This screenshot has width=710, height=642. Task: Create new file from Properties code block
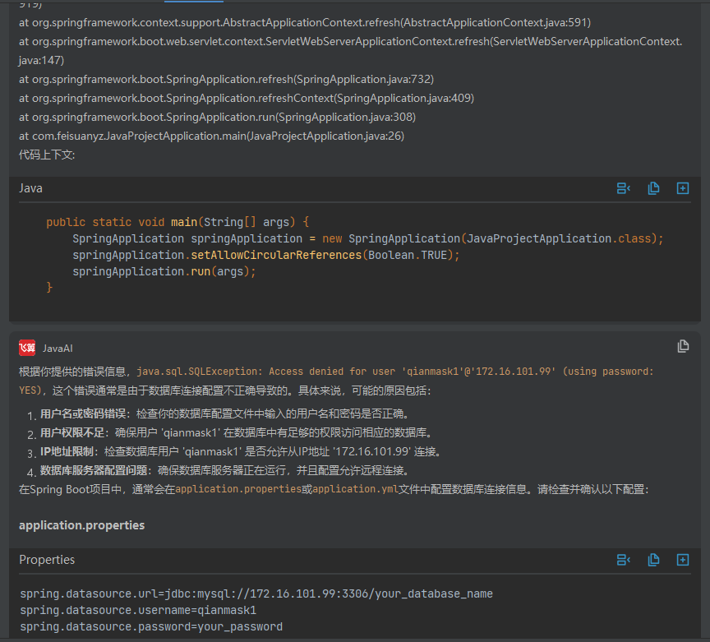pos(682,560)
